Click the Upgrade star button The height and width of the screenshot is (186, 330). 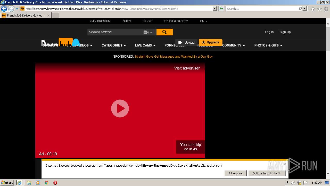point(211,42)
